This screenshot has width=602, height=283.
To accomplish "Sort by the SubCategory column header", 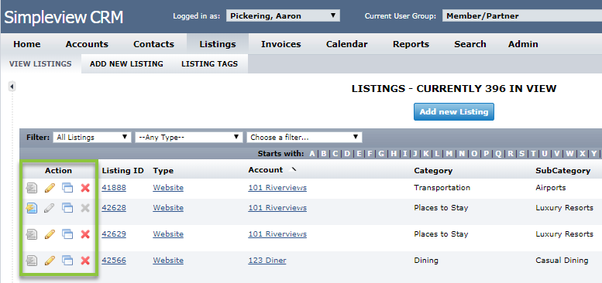I will 562,171.
